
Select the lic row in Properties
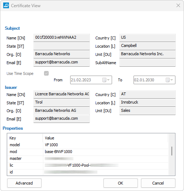[88, 165]
